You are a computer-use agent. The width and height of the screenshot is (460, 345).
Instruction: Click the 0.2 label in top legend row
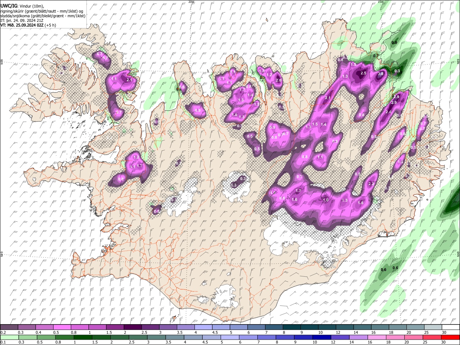3,332
